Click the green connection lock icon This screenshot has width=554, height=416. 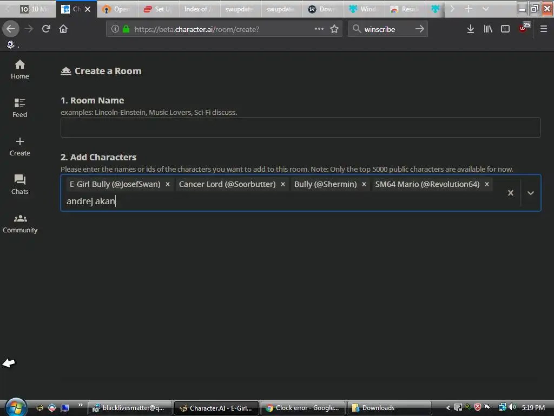coord(126,29)
